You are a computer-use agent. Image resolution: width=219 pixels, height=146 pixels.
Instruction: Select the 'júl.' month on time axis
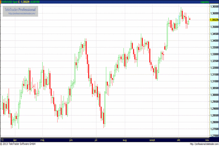tap(96, 140)
